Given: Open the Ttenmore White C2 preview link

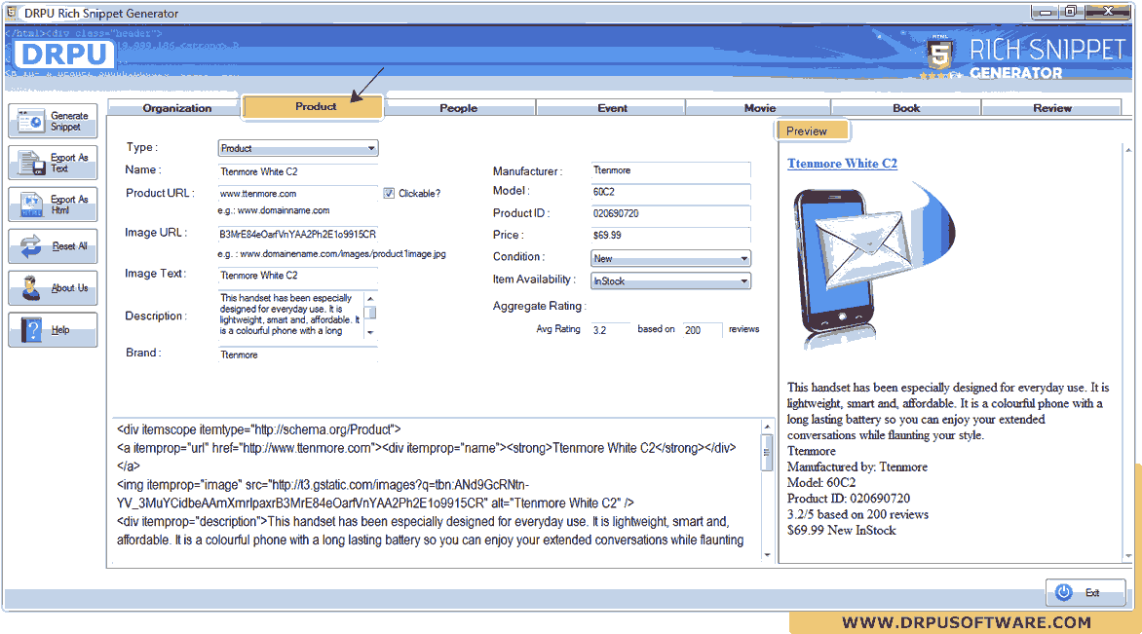Looking at the screenshot, I should tap(842, 163).
